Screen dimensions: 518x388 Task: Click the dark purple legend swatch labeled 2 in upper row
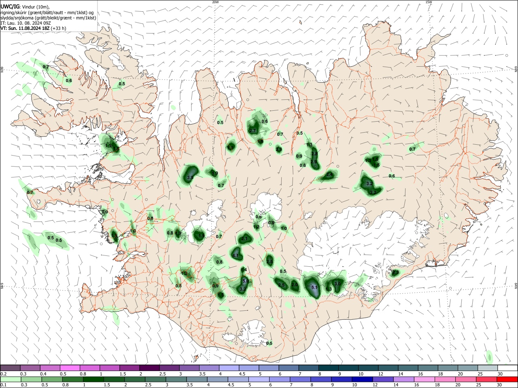(149, 368)
